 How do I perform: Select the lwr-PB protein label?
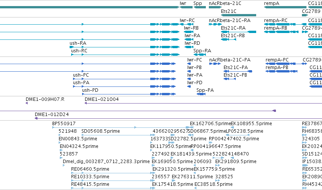click(x=194, y=68)
